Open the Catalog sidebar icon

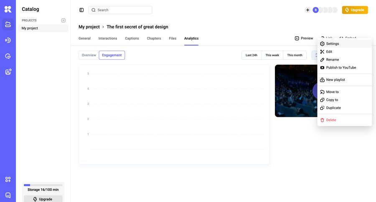(8, 25)
